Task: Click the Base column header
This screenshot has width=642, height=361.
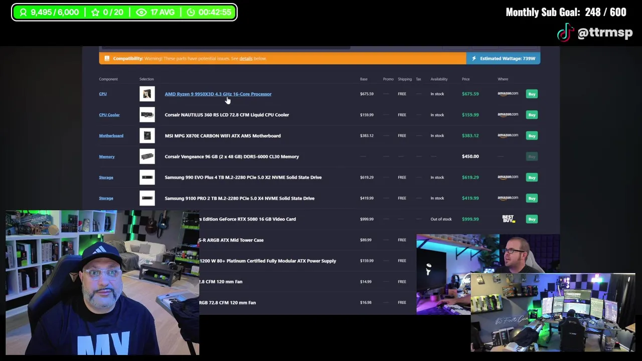Action: pos(364,79)
